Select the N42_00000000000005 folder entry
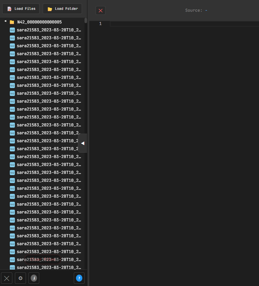This screenshot has width=259, height=286. pyautogui.click(x=39, y=22)
